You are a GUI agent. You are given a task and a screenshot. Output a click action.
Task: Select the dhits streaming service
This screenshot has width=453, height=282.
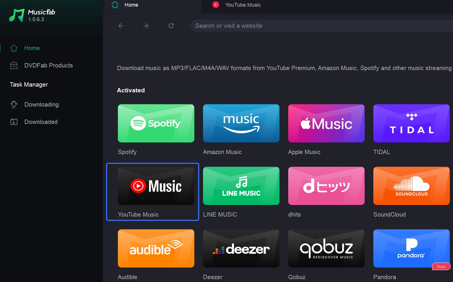[326, 186]
